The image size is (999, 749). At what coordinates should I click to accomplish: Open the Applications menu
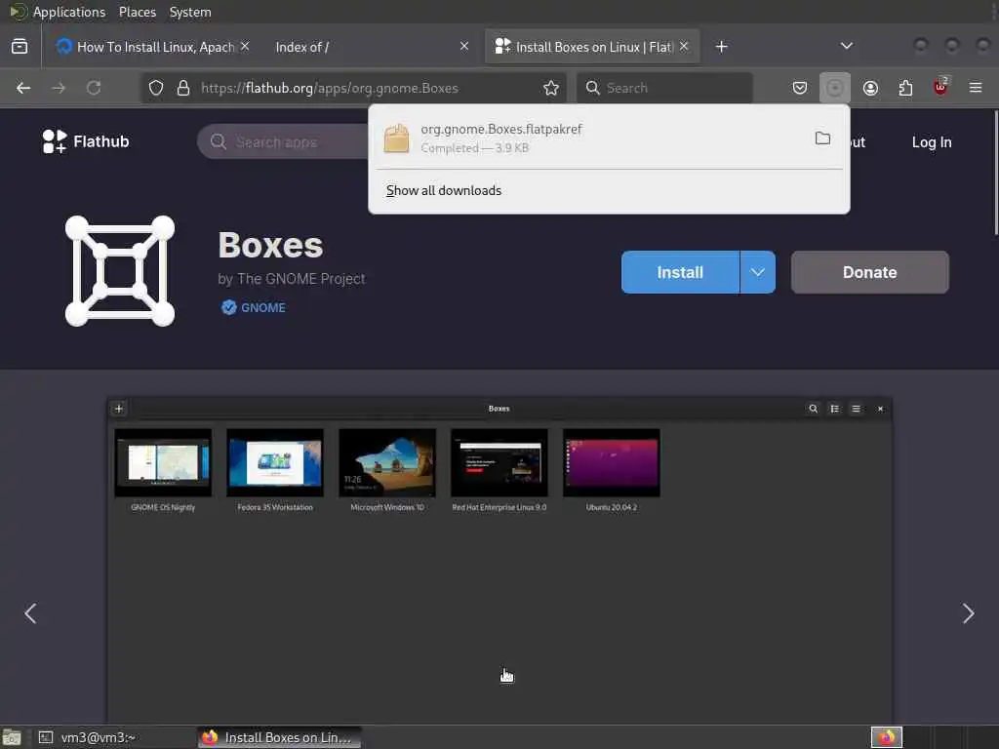(x=69, y=12)
